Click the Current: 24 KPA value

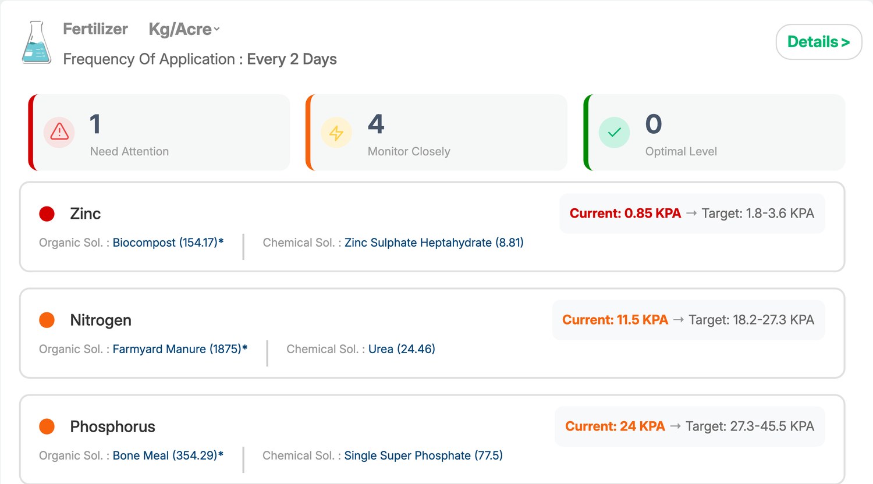tap(615, 426)
